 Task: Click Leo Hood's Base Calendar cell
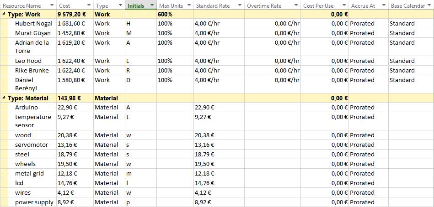pyautogui.click(x=410, y=61)
